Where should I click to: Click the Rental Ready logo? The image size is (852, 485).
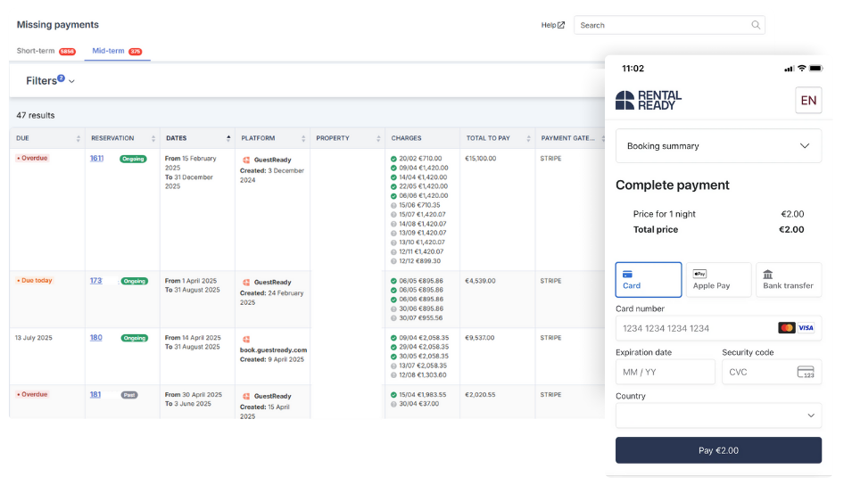[x=649, y=101]
